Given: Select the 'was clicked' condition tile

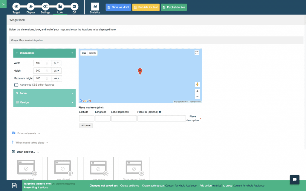Looking at the screenshot, I should 62,169.
